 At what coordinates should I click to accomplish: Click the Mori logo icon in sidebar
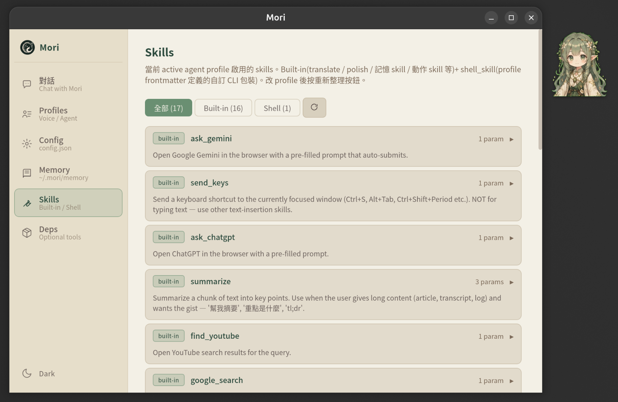27,47
